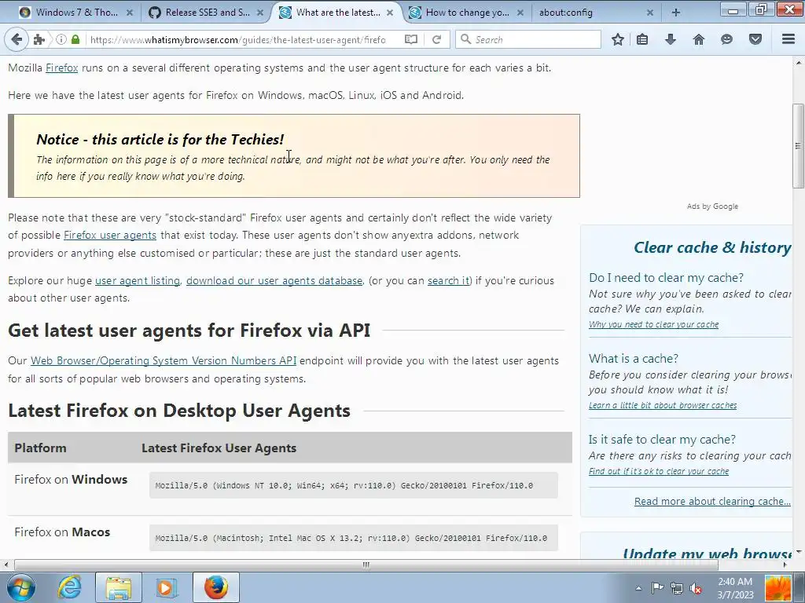Open Windows Media Player from taskbar

click(x=167, y=587)
